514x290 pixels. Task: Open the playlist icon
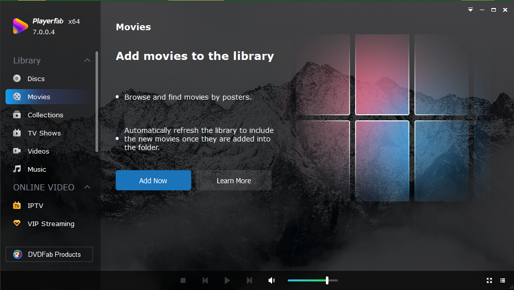pos(502,280)
